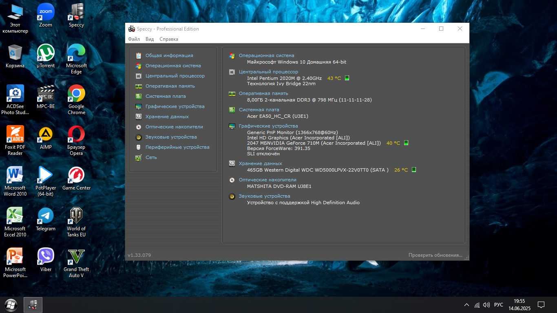Open the Файл menu

point(134,39)
